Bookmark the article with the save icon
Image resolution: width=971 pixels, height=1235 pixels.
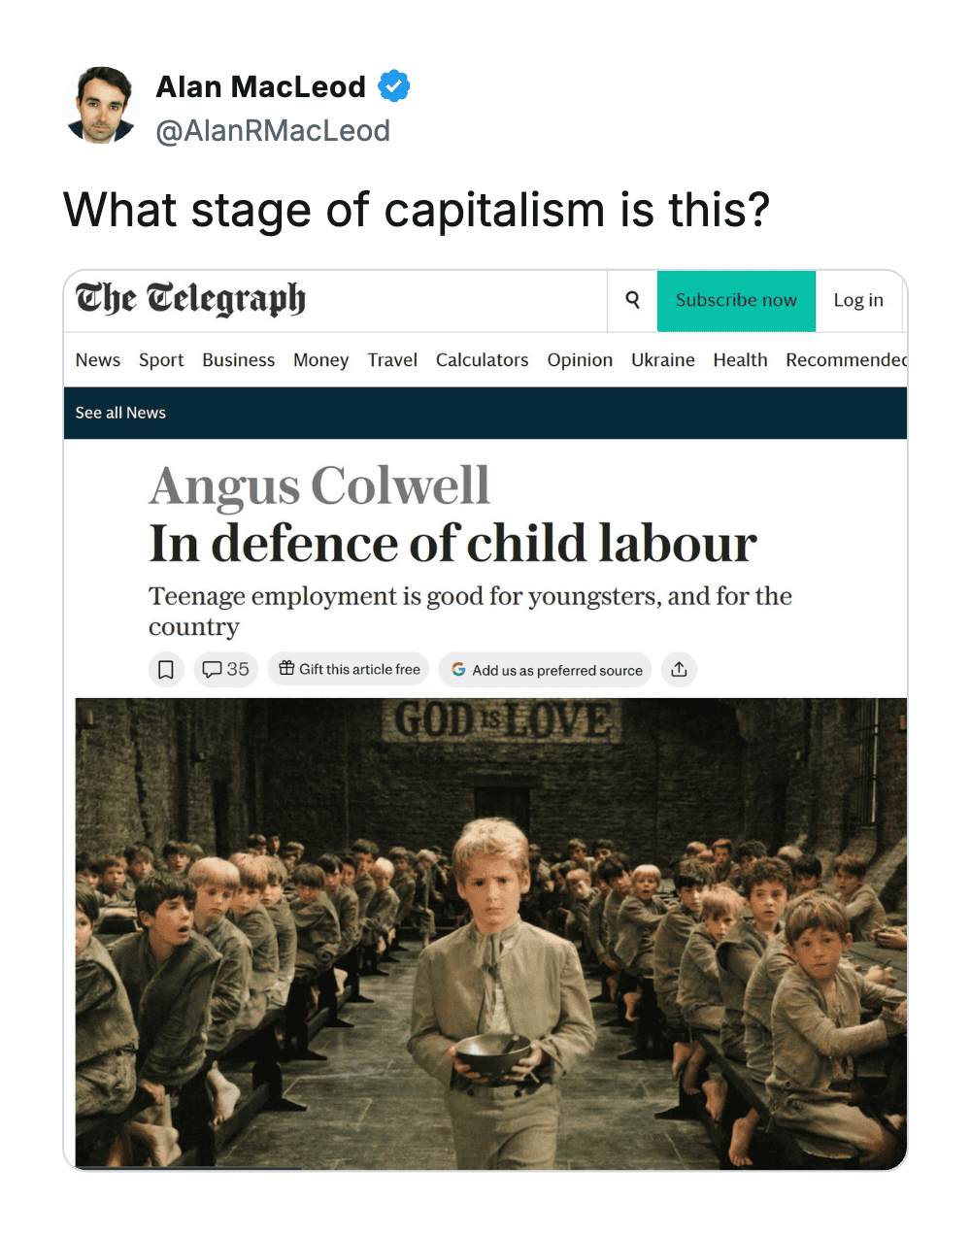click(166, 670)
